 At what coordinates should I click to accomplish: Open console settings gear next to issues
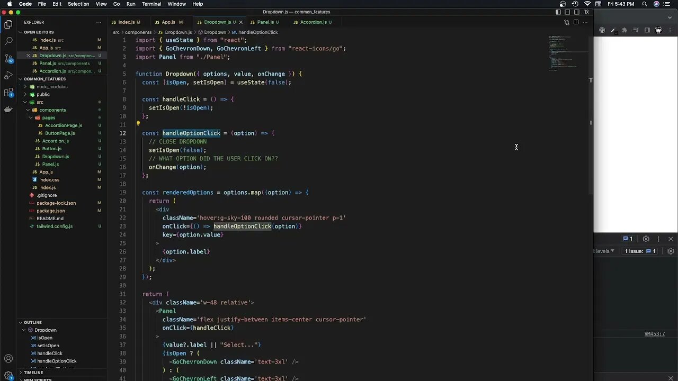(x=671, y=251)
